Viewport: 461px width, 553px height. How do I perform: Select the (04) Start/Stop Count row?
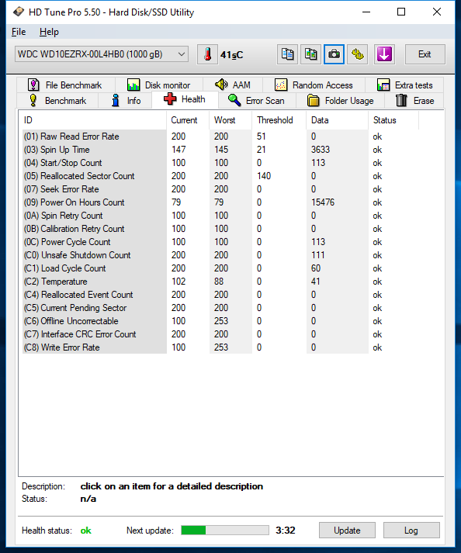221,163
